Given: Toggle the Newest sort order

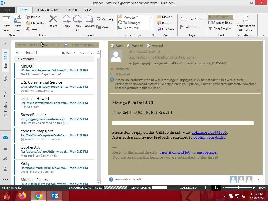Looking at the screenshot, I should pyautogui.click(x=86, y=53).
